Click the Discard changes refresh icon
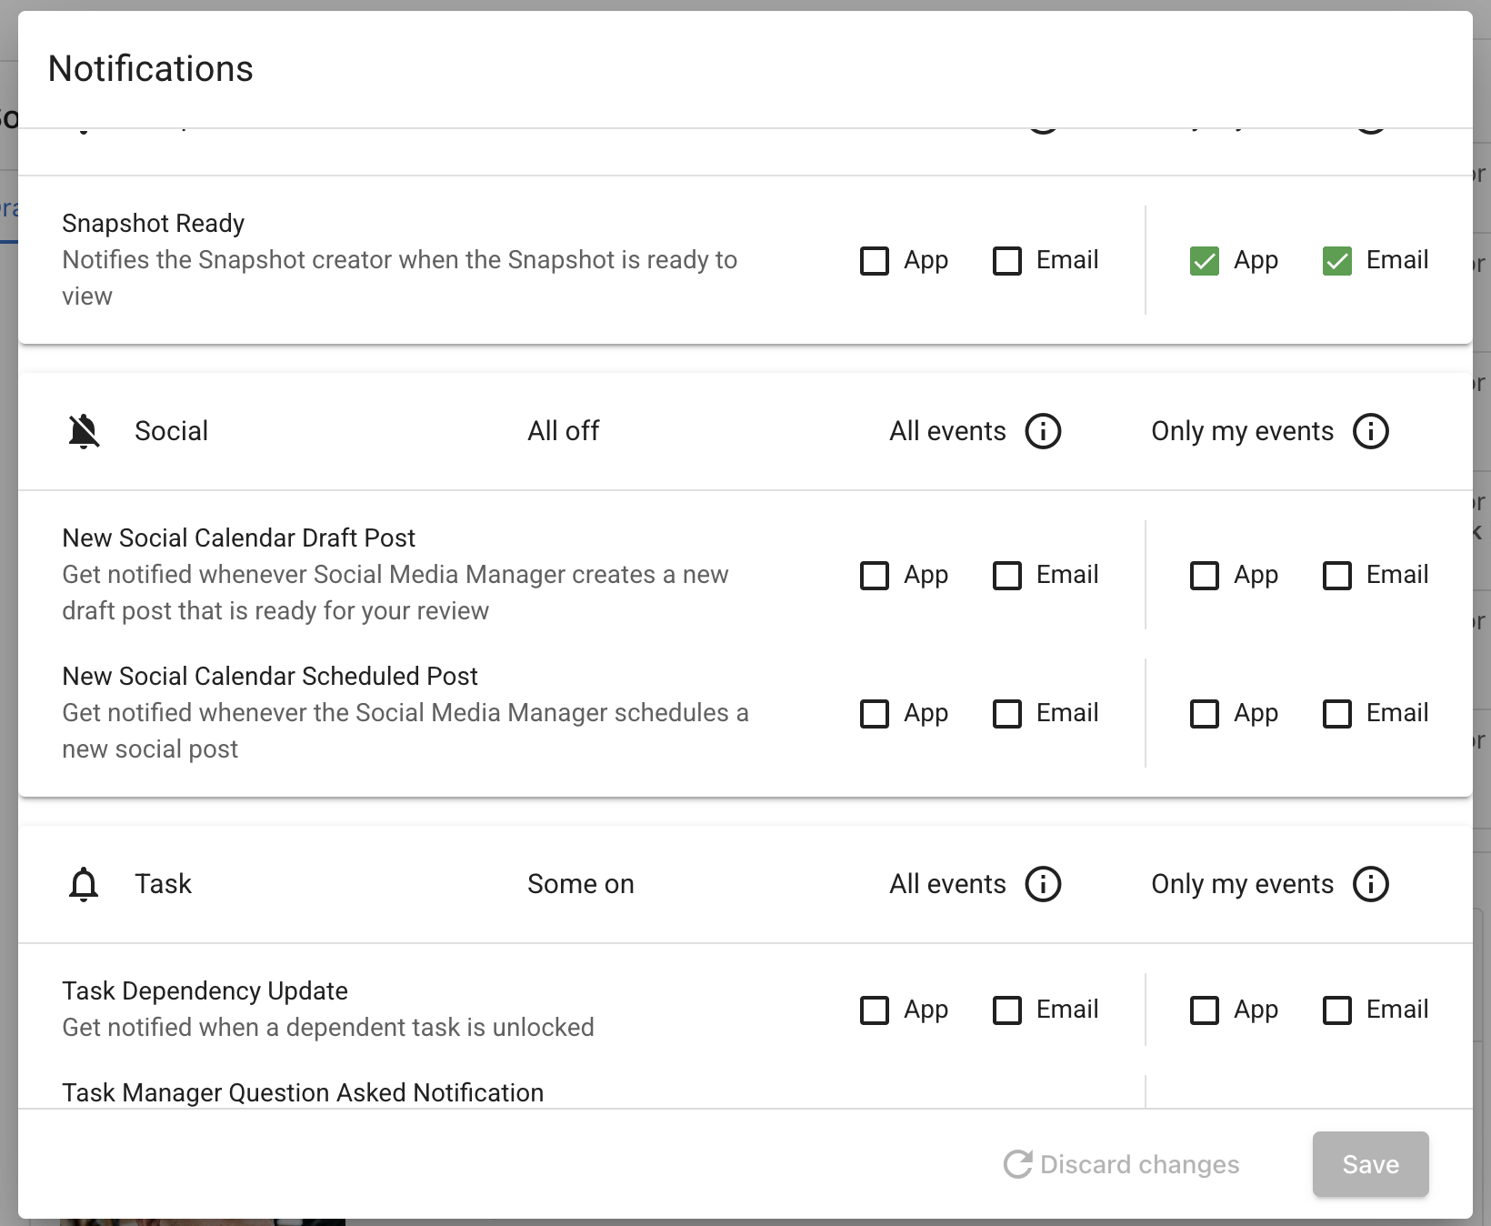Viewport: 1491px width, 1226px height. (1017, 1164)
